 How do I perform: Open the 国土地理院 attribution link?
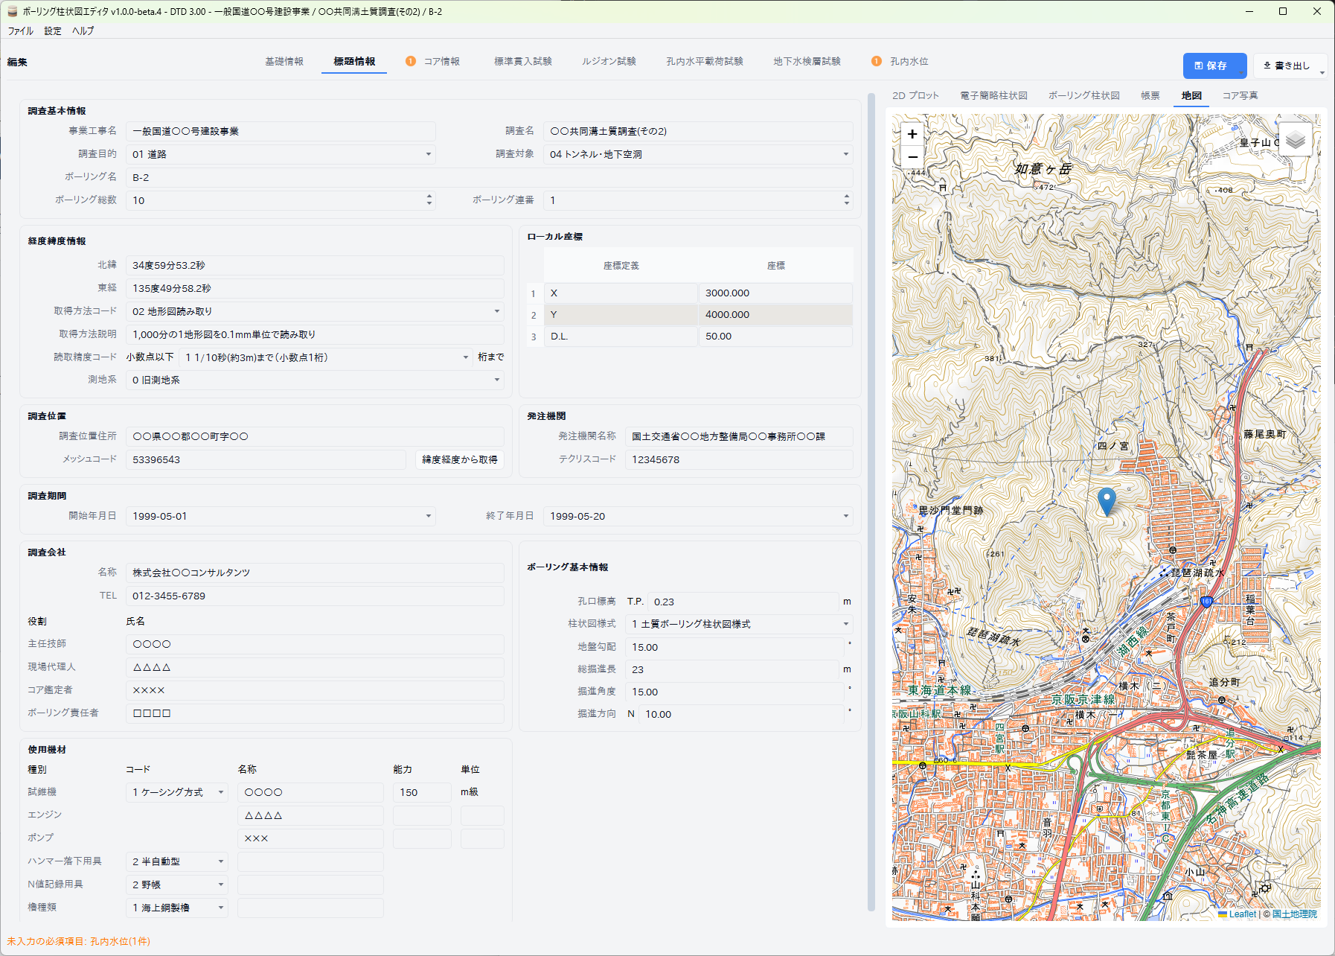tap(1295, 914)
